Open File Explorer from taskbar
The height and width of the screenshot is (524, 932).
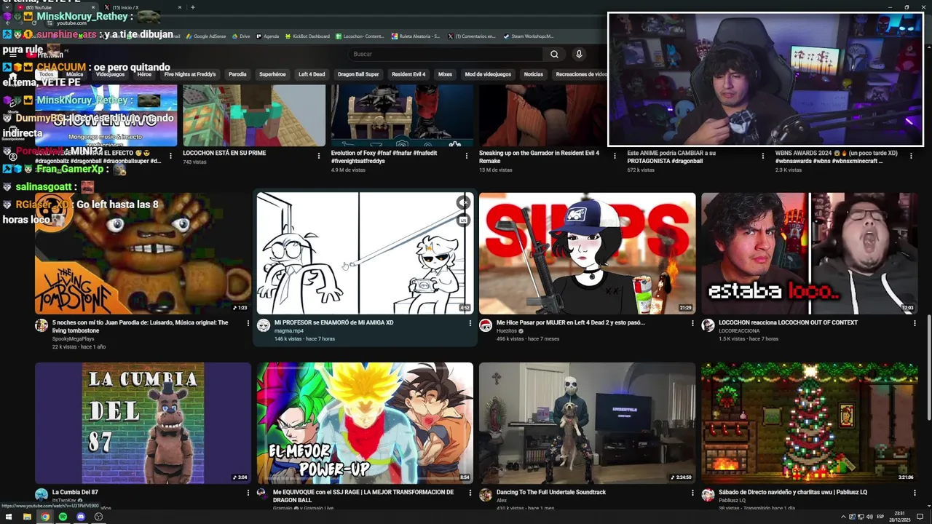click(28, 517)
